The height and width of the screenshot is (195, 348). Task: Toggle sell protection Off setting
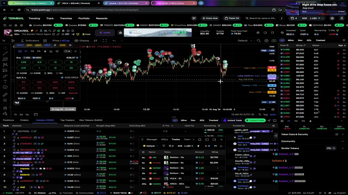point(61,93)
